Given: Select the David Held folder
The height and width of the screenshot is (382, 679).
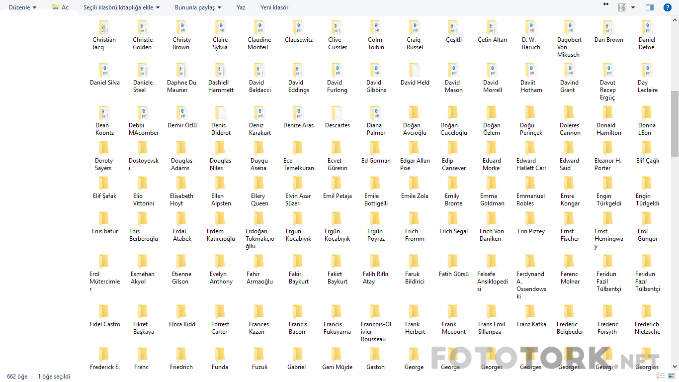Looking at the screenshot, I should (414, 75).
